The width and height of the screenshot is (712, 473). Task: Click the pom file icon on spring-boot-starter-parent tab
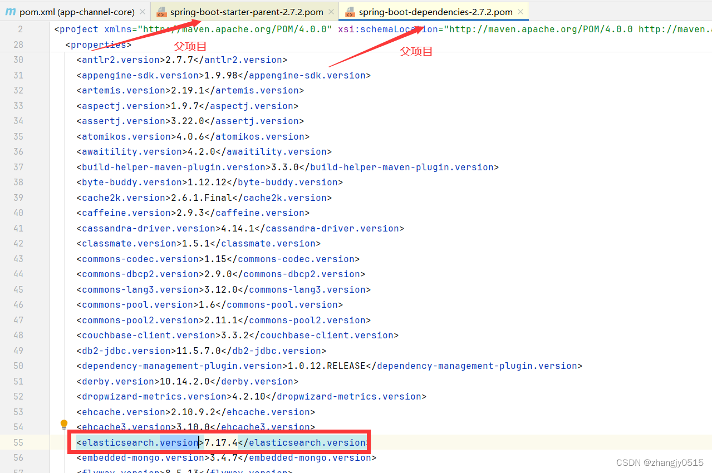click(161, 11)
